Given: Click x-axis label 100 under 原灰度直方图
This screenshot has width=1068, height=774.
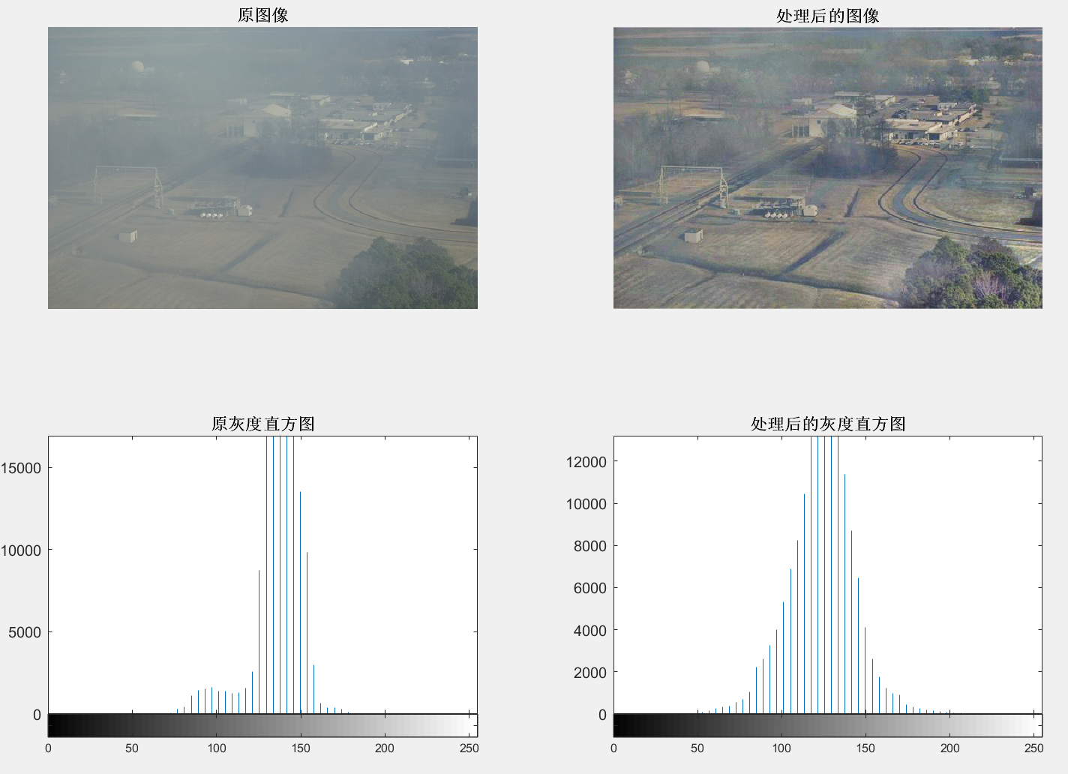Looking at the screenshot, I should tap(217, 748).
